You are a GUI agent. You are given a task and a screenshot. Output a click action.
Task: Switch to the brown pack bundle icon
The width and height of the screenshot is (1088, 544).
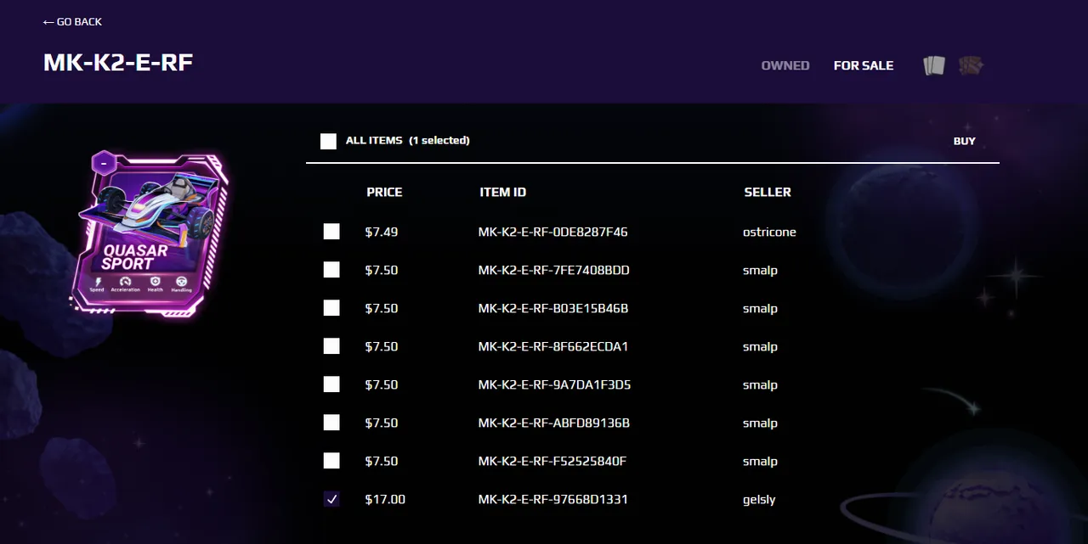971,65
